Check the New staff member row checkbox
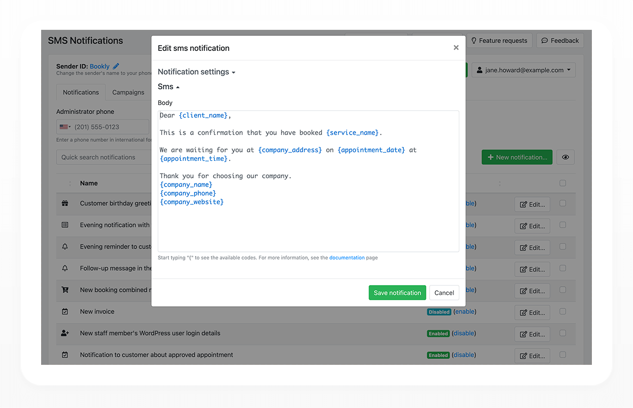Screen dimensions: 633x408 coord(563,333)
